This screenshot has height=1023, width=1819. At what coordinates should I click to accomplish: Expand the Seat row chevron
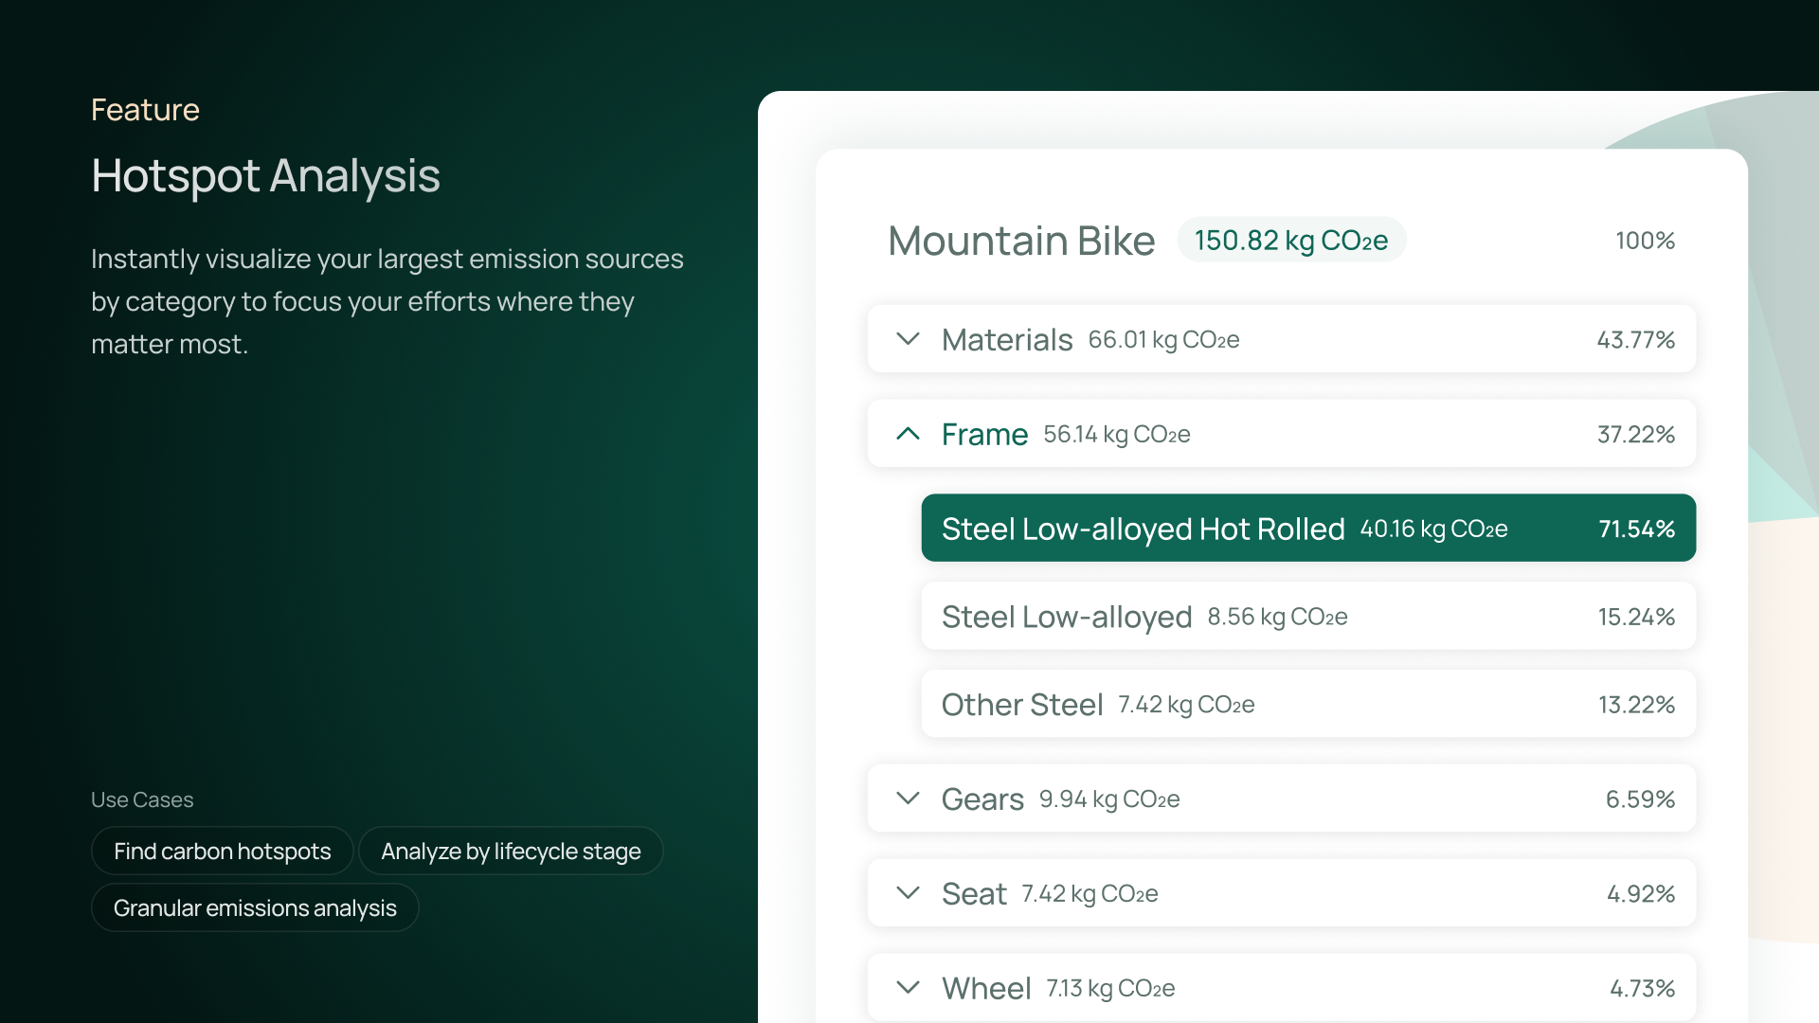(908, 893)
